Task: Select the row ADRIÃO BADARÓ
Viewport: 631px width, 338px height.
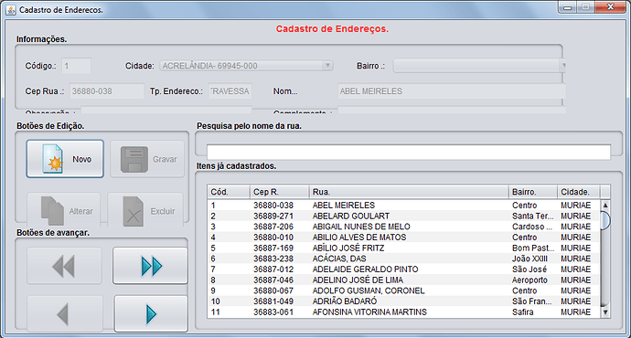Action: coord(403,301)
